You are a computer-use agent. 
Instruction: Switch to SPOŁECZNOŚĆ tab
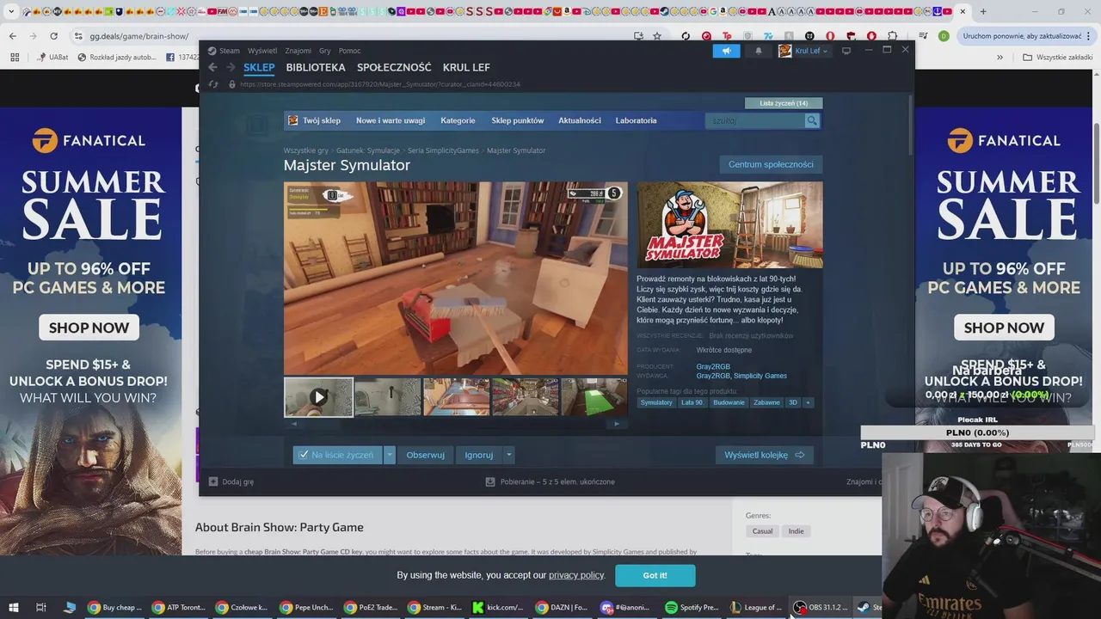(394, 67)
